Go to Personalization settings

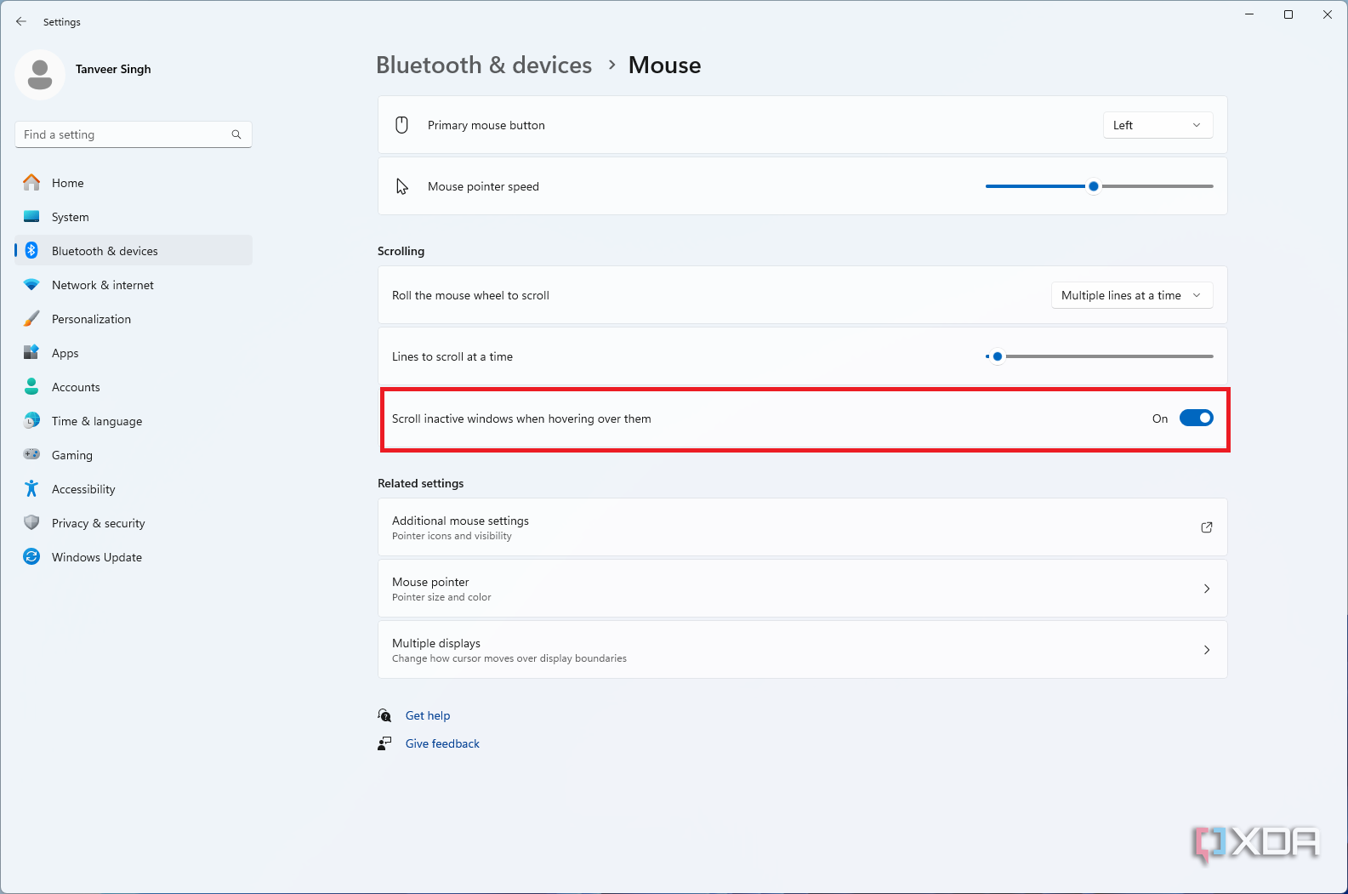coord(134,318)
